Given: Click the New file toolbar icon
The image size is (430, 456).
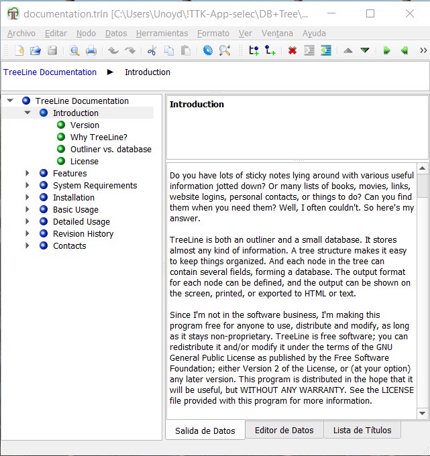Looking at the screenshot, I should pos(19,50).
